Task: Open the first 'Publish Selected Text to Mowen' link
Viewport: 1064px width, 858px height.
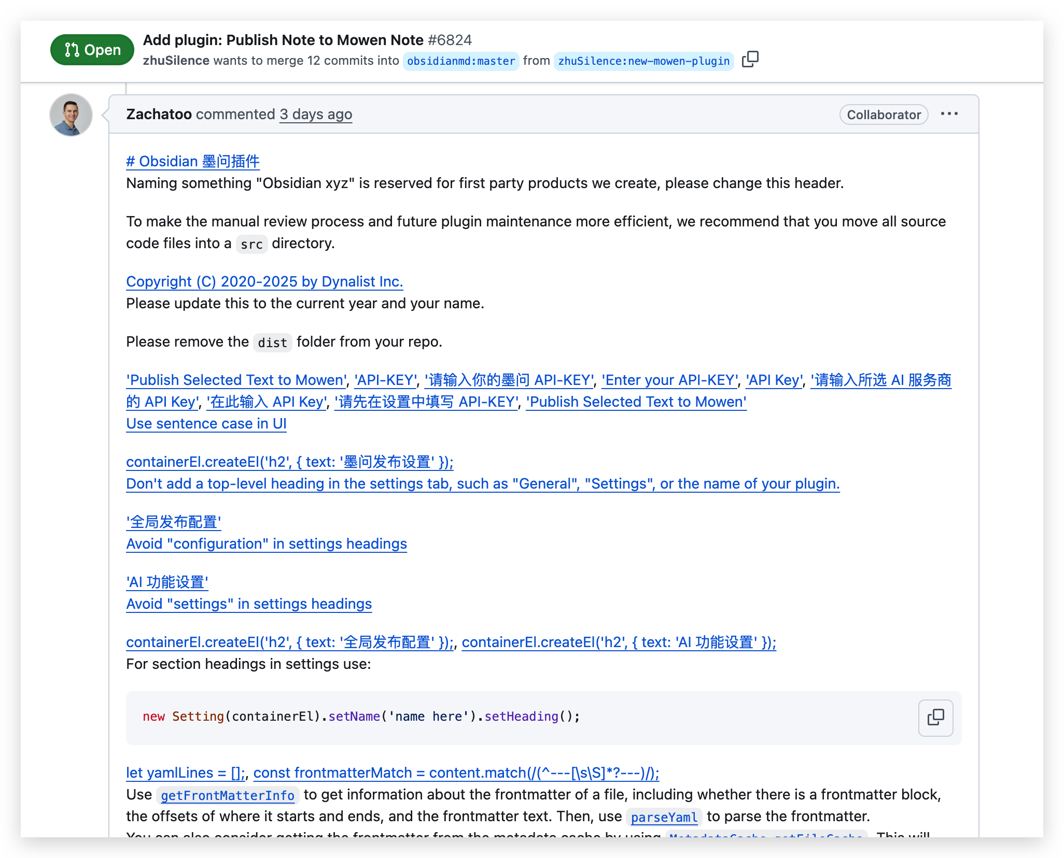Action: pos(236,380)
